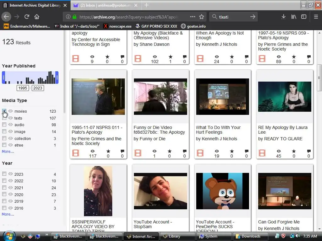
Task: Open the Funny or Die The Apology thumbnail
Action: [160, 97]
